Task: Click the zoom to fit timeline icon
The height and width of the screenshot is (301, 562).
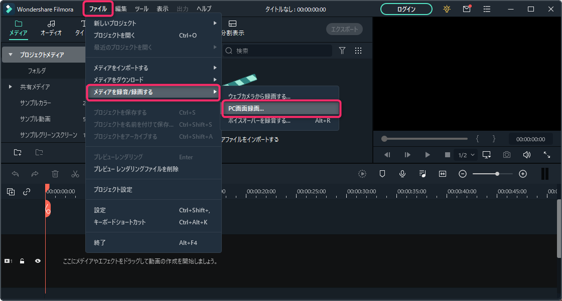Action: click(x=443, y=174)
